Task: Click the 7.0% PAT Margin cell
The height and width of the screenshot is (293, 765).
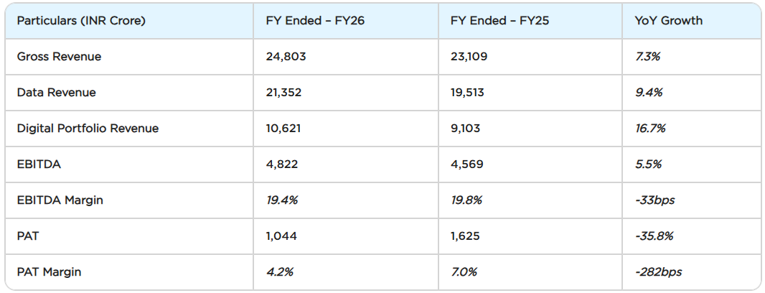Action: 464,272
